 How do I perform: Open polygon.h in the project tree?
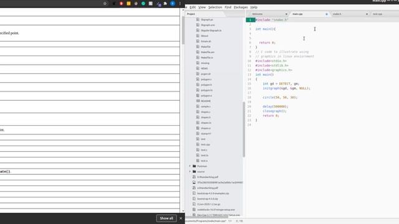coord(206,85)
